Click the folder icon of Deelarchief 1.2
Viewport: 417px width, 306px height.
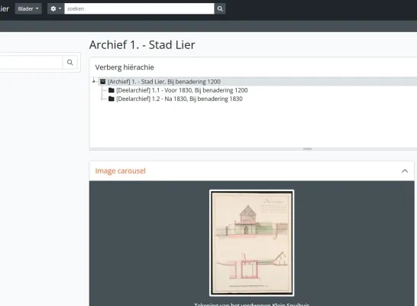point(112,99)
